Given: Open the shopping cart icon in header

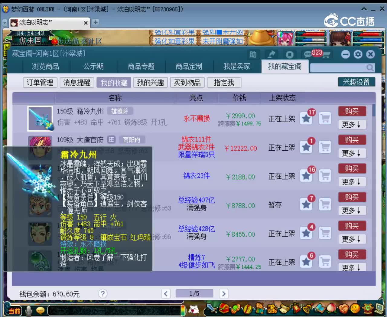Looking at the screenshot, I should coord(326,55).
